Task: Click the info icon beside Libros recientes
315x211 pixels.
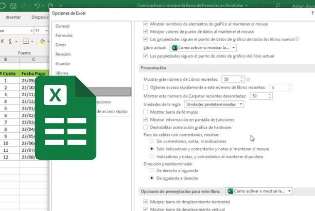Action: coord(248,80)
